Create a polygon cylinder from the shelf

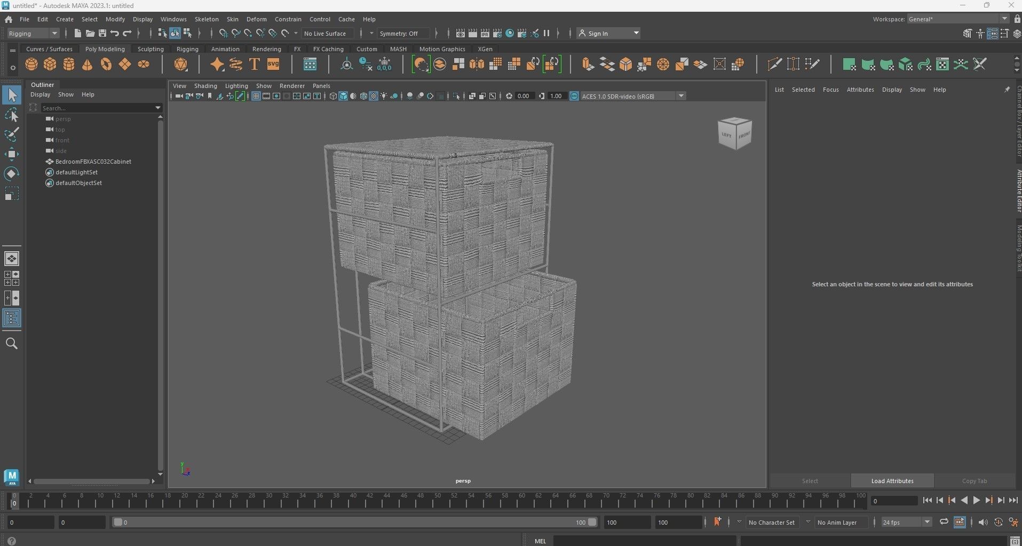coord(69,65)
